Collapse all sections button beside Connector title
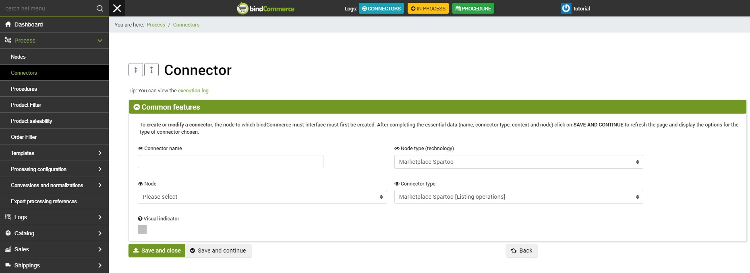750x273 pixels. (x=136, y=70)
